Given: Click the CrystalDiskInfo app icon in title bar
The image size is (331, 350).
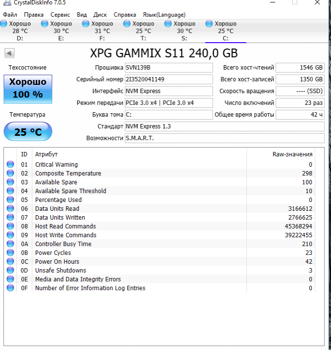Looking at the screenshot, I should [x=7, y=2].
